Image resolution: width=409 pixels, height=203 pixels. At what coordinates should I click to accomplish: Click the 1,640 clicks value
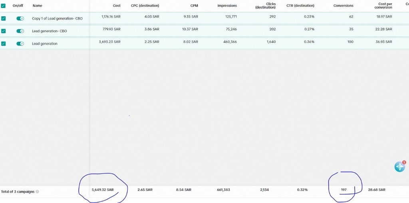(271, 42)
